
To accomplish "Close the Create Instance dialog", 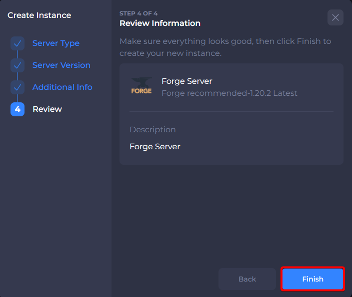I will click(335, 17).
